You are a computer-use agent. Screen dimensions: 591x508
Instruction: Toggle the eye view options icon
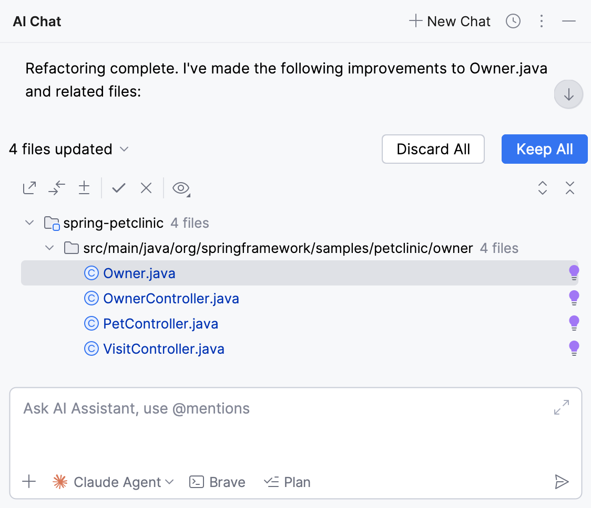[181, 188]
